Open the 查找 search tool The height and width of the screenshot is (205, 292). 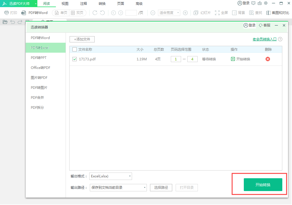coord(255,13)
